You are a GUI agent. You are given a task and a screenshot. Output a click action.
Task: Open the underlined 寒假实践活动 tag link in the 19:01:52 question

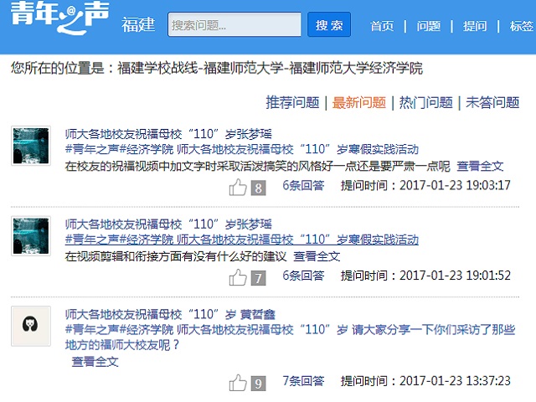pyautogui.click(x=242, y=240)
